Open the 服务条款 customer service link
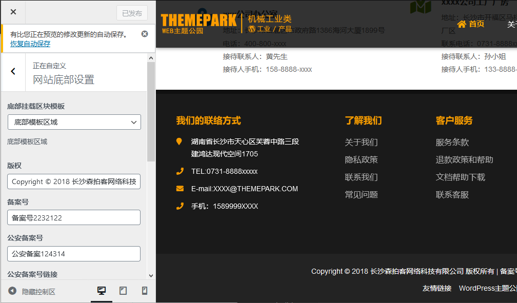This screenshot has height=303, width=517. (452, 142)
